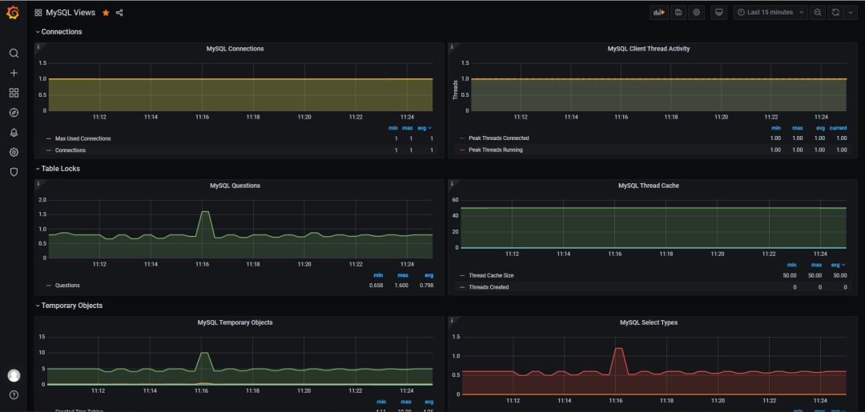Open the Configuration gear in sidebar

pos(14,153)
